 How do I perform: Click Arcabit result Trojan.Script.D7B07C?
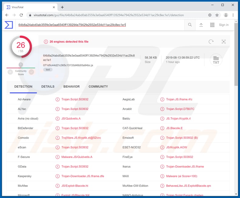point(180,109)
